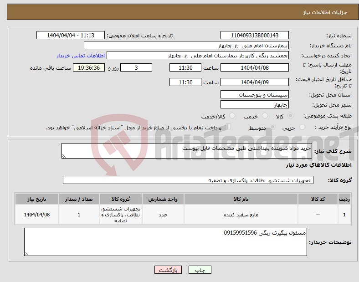Toggle the اسناد خزانه اسلامی payment checkbox
The height and width of the screenshot is (282, 359).
click(x=228, y=127)
